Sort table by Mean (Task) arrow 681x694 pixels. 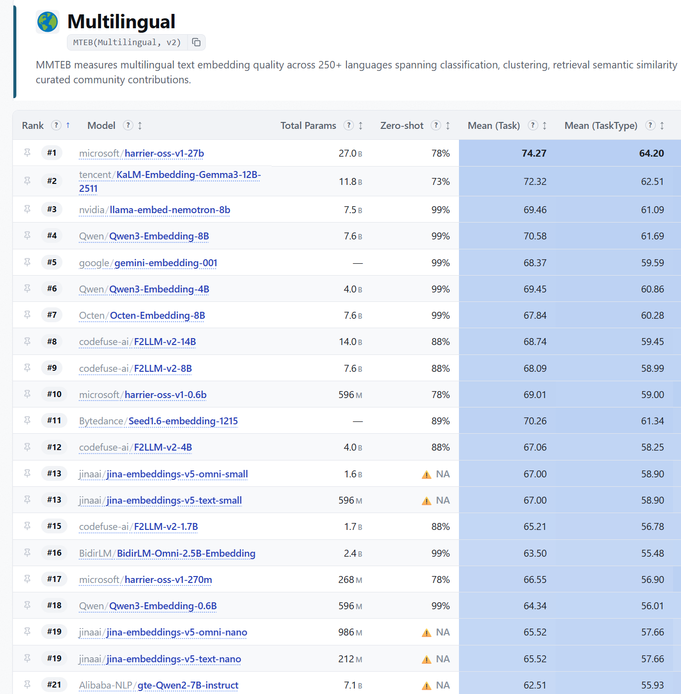pyautogui.click(x=544, y=125)
